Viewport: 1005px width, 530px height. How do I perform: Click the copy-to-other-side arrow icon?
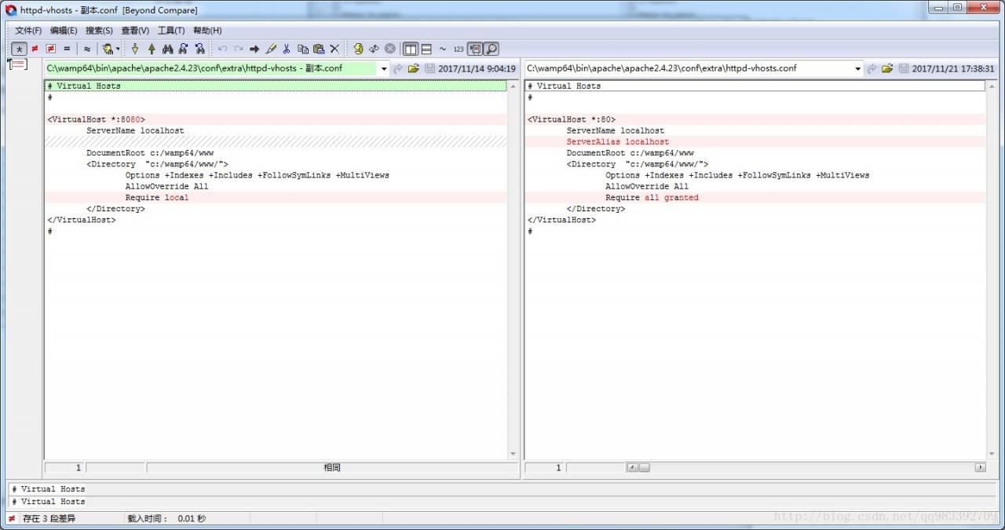click(x=254, y=49)
